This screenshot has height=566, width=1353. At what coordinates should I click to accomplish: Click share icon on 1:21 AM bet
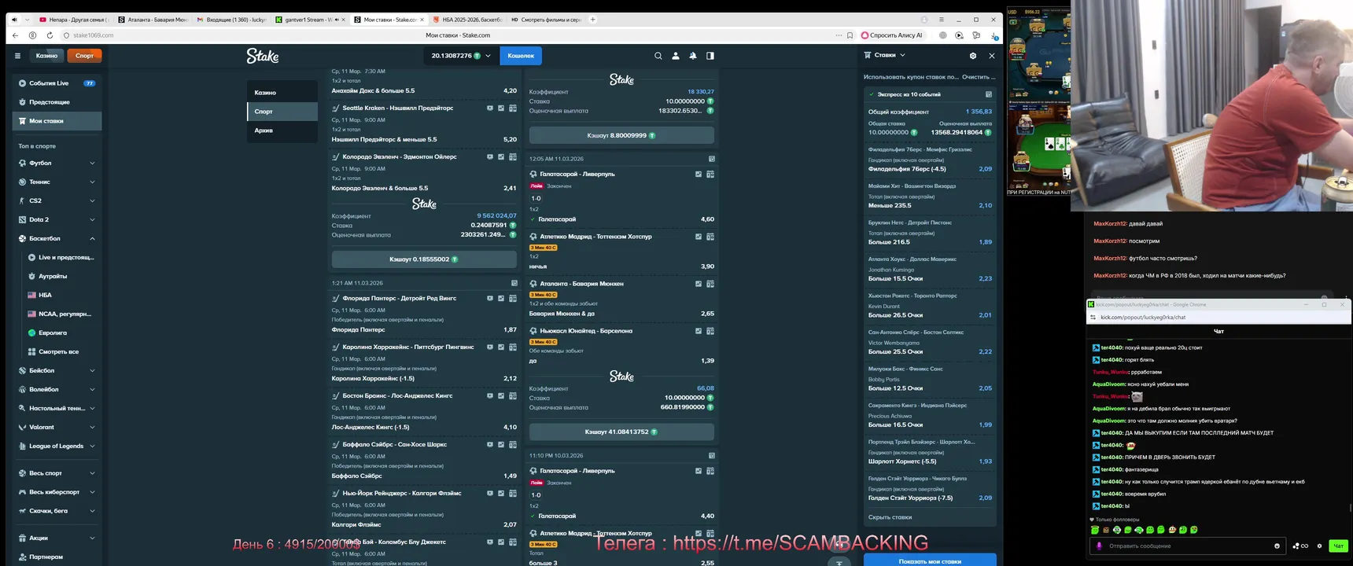coord(514,283)
